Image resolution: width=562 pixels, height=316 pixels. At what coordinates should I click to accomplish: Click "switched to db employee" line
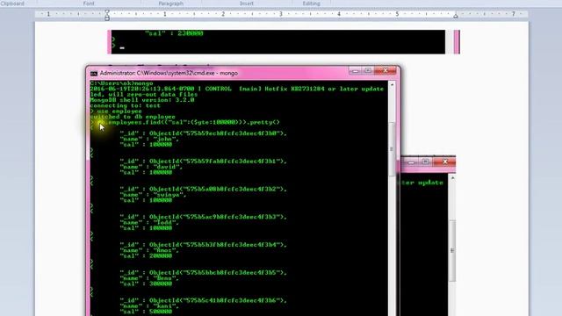133,117
